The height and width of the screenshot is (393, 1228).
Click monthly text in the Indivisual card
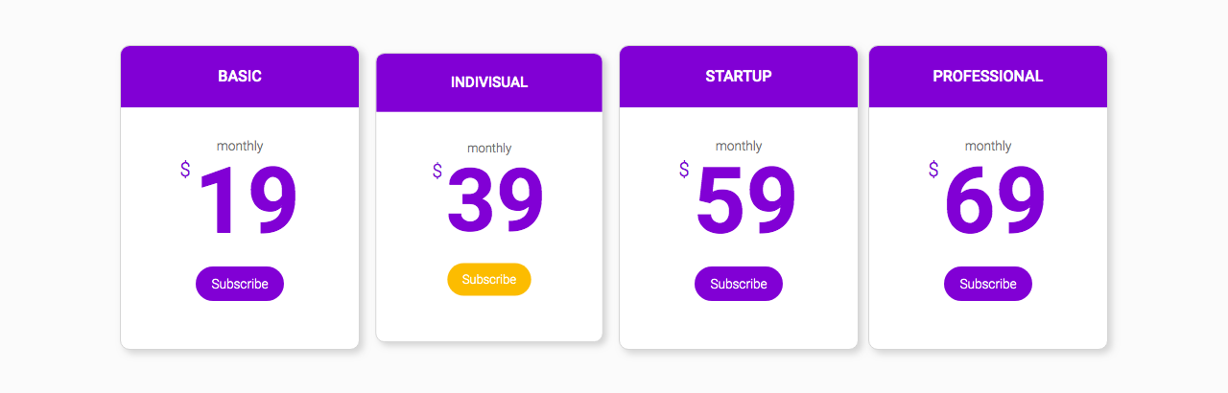pos(489,149)
